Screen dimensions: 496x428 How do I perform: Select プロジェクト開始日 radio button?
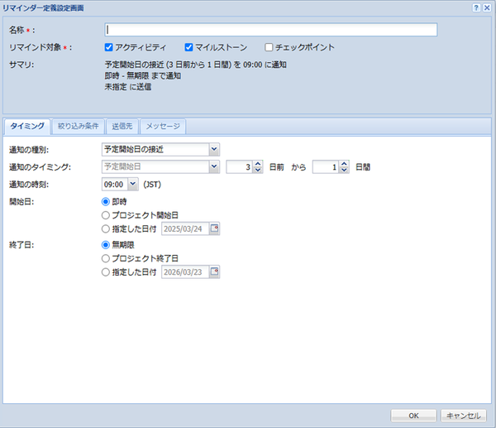click(105, 214)
